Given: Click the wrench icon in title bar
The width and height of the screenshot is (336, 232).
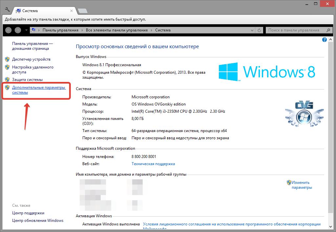Looking at the screenshot, I should 7,10.
